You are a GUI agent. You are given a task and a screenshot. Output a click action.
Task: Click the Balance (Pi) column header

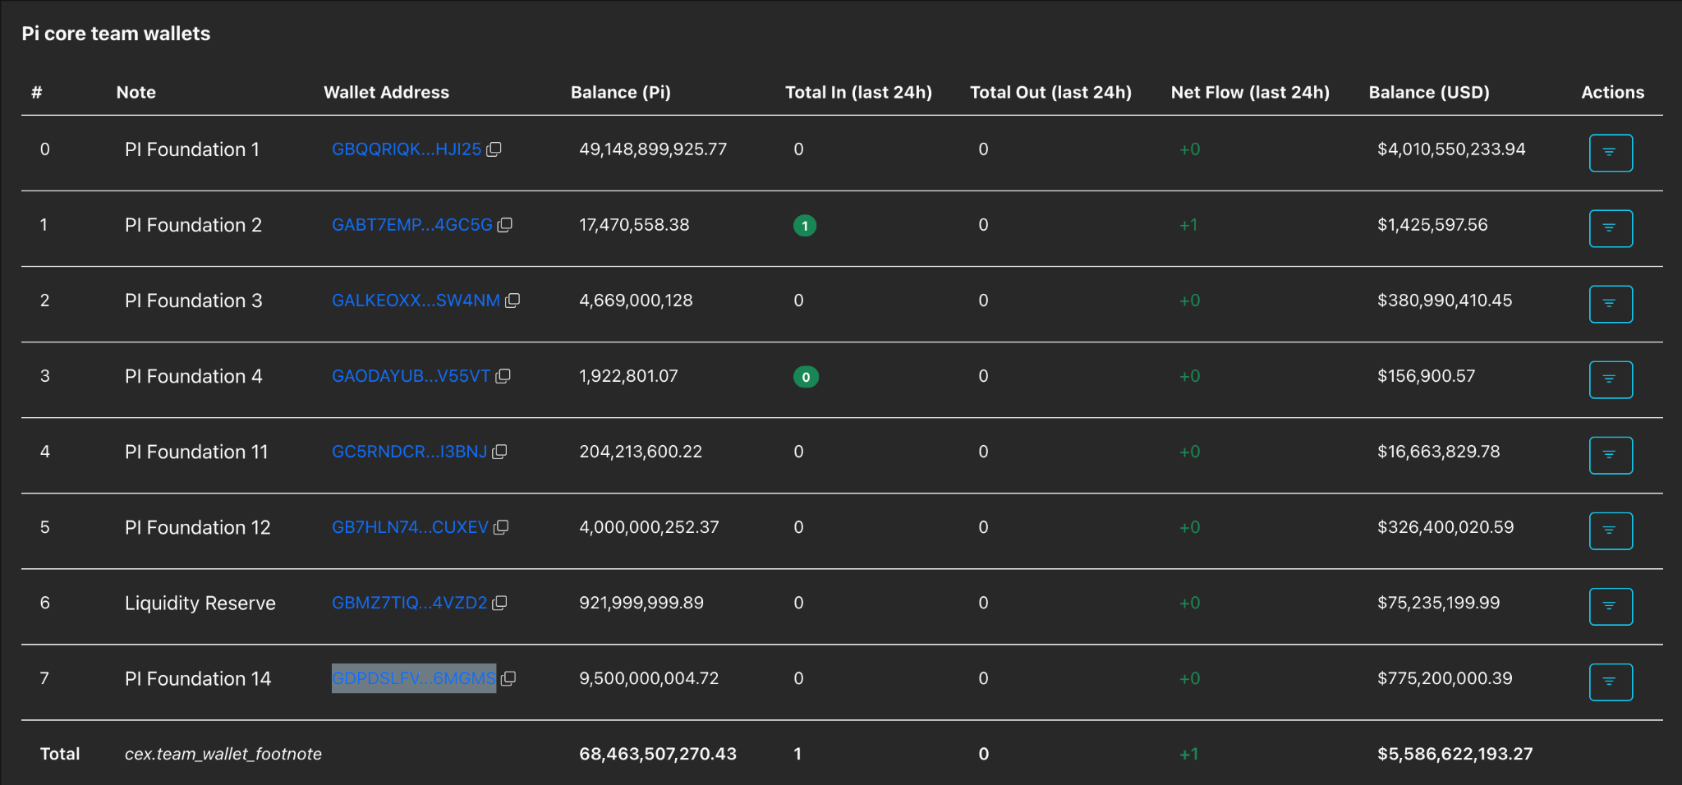tap(621, 92)
